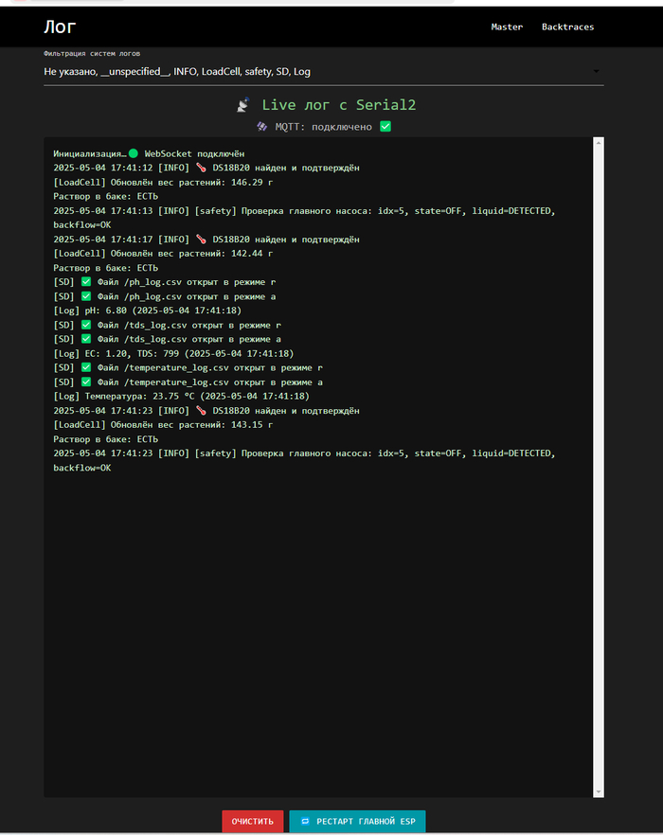The height and width of the screenshot is (835, 663).
Task: Open the Master page in navigation
Action: point(507,27)
